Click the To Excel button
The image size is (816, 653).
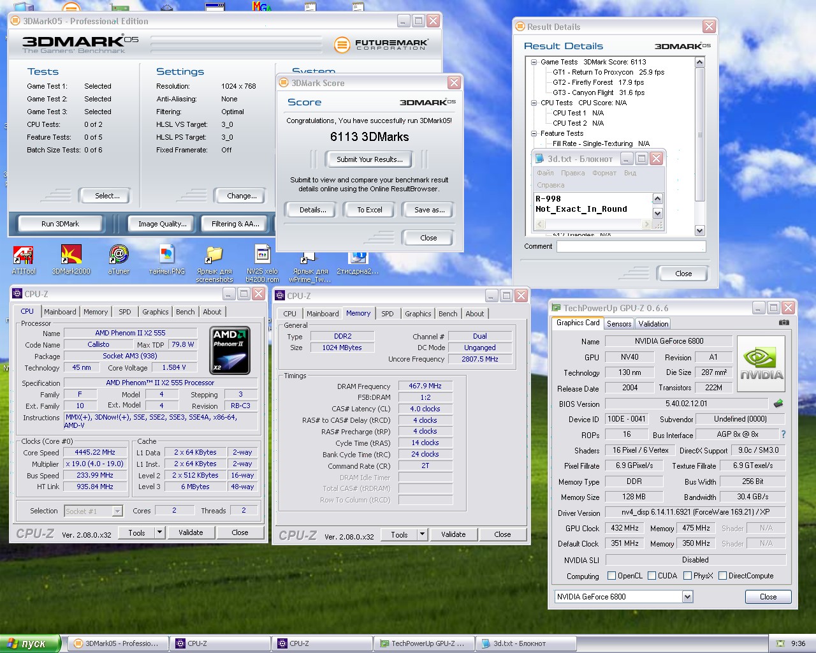(x=370, y=210)
